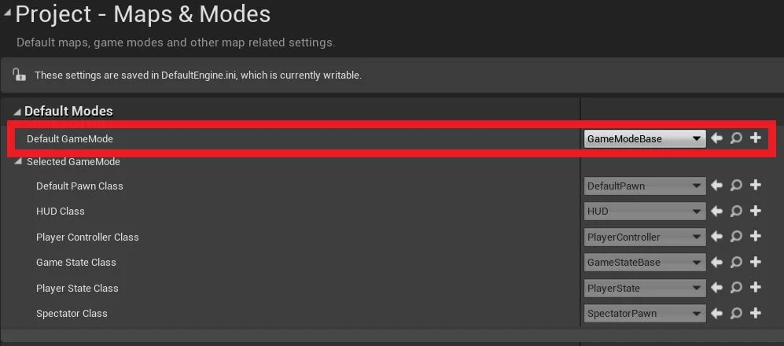Open the GameStateBase class dropdown
This screenshot has width=784, height=346.
(x=645, y=263)
